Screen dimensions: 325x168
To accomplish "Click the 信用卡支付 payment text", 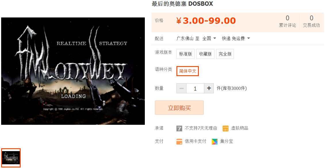I will pyautogui.click(x=195, y=141).
